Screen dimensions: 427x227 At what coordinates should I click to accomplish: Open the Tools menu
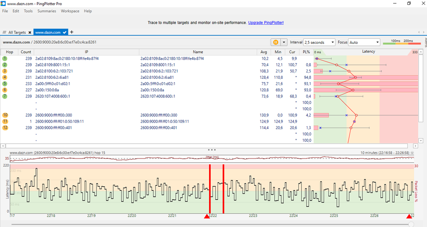pos(28,11)
